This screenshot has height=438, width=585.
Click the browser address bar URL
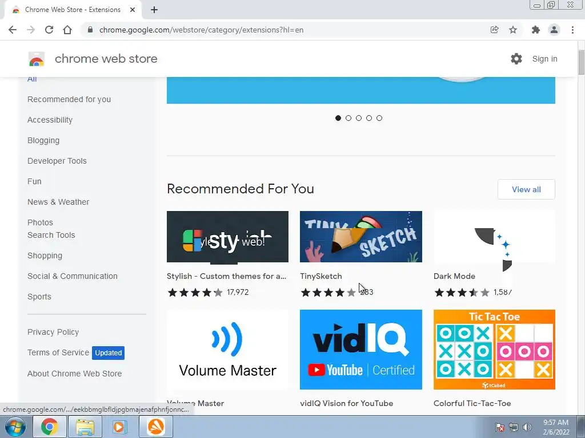point(202,30)
